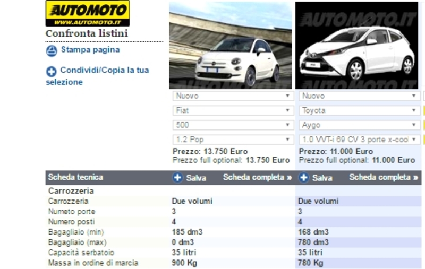Click Toyota Prezzo full optional 11.000 Euro

[x=356, y=160]
